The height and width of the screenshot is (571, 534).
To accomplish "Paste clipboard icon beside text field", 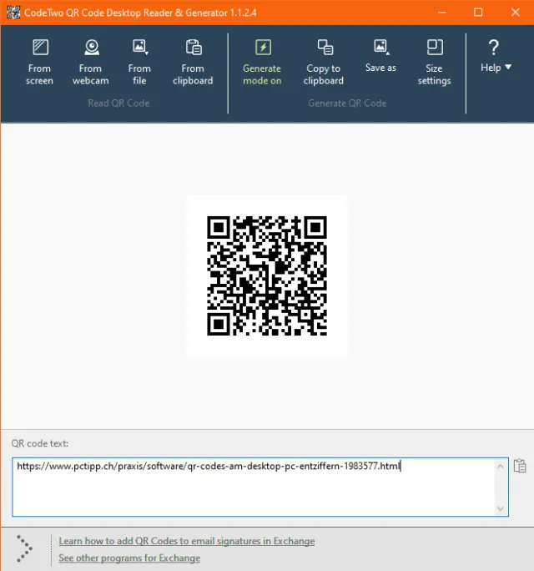I will pos(520,466).
